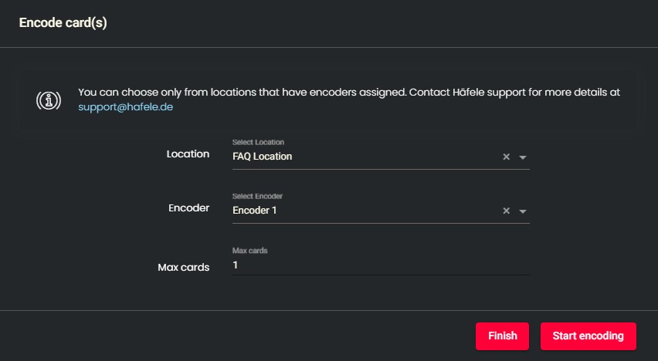Clear the FAQ Location selection
This screenshot has width=658, height=361.
coord(507,157)
